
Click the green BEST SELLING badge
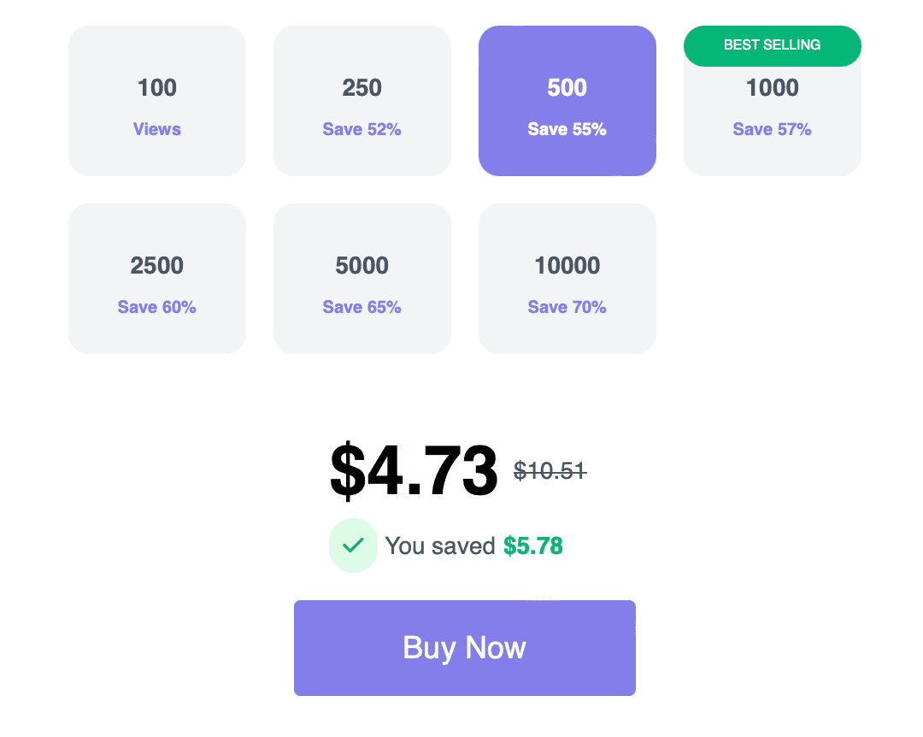pos(772,45)
